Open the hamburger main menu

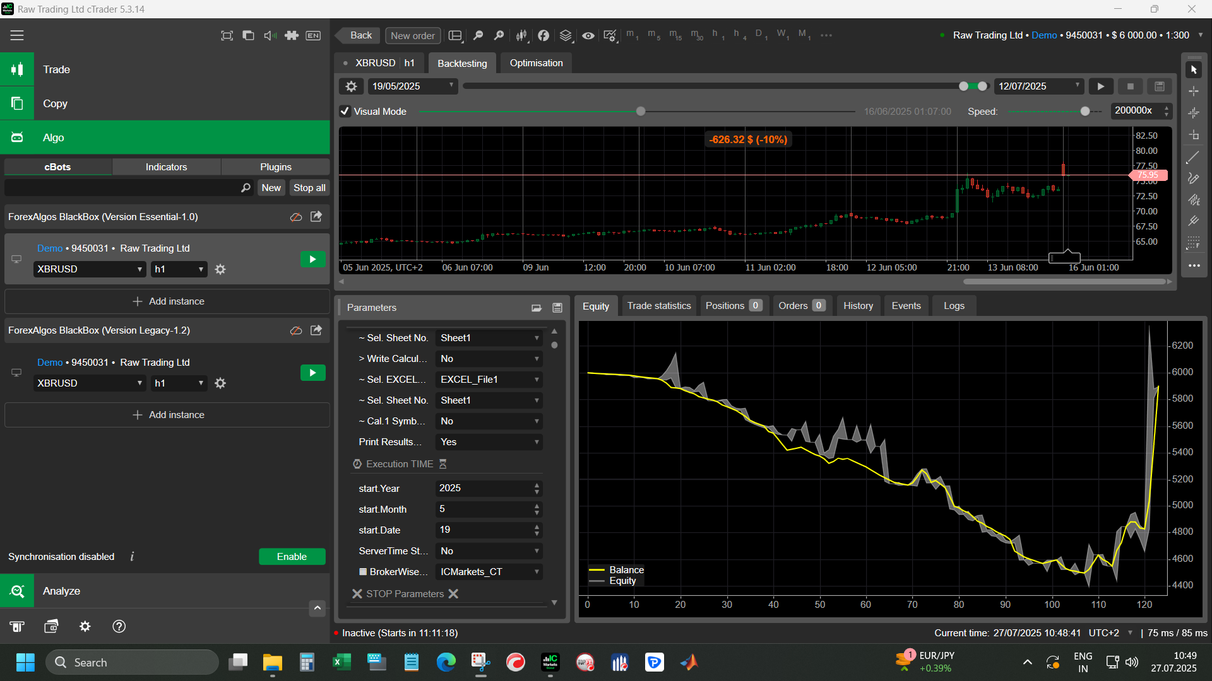[17, 35]
